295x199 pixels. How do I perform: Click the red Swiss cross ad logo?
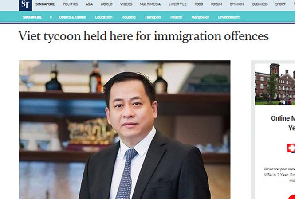click(291, 148)
